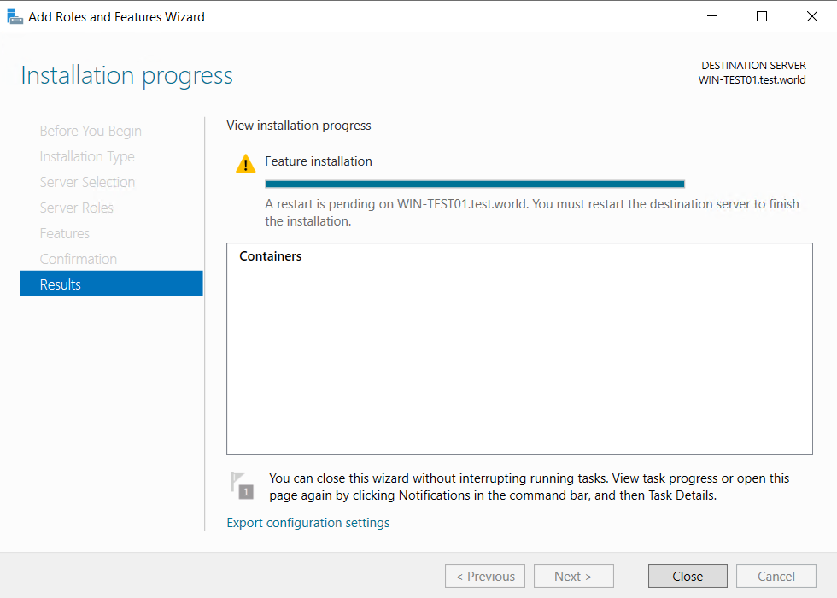Open the Features step in the sidebar

tap(64, 233)
